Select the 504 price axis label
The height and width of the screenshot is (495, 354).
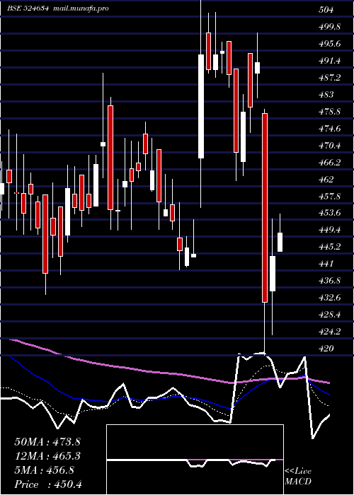(x=326, y=10)
